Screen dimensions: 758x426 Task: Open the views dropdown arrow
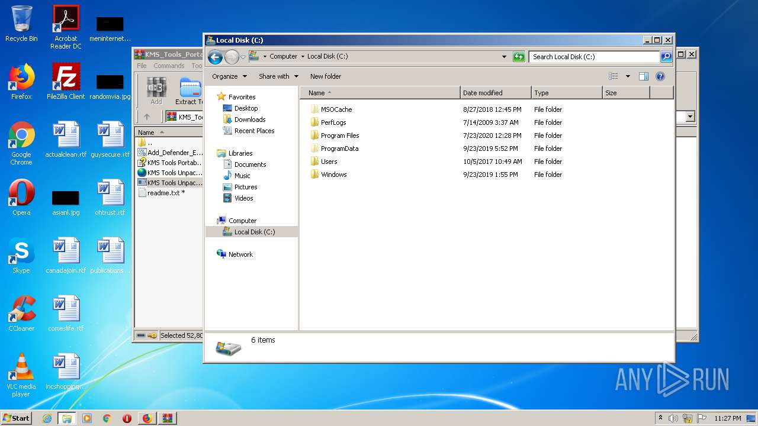[628, 76]
